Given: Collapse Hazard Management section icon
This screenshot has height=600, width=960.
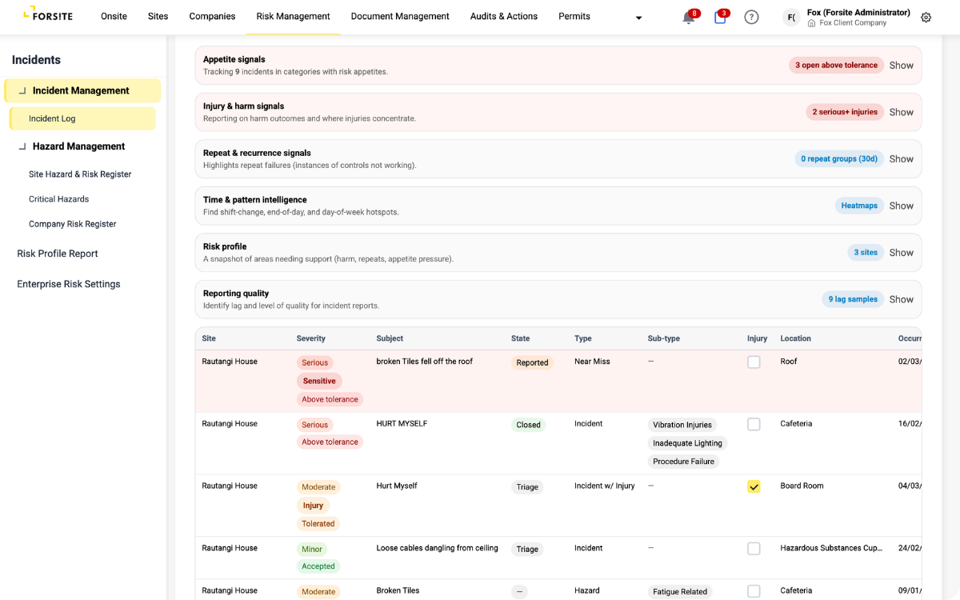Looking at the screenshot, I should click(22, 147).
